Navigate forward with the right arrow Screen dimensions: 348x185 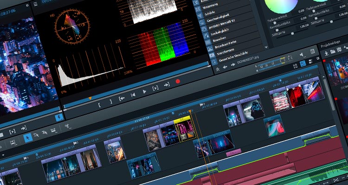coord(233,65)
